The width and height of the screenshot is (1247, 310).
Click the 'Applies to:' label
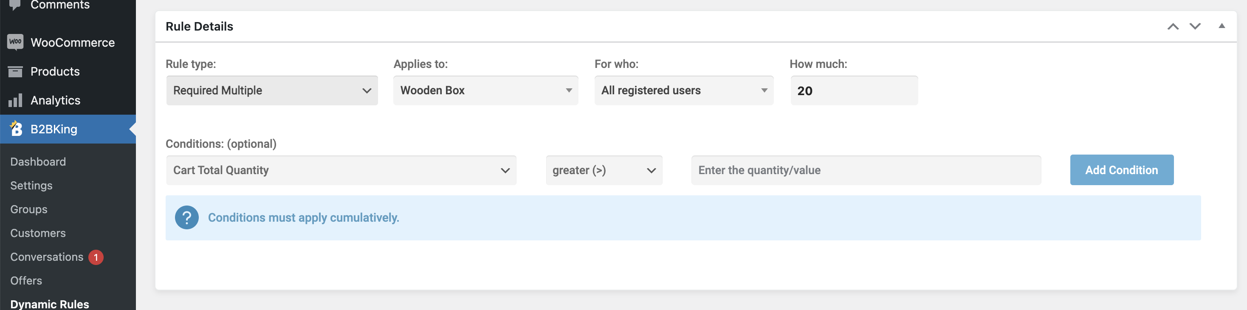[420, 64]
